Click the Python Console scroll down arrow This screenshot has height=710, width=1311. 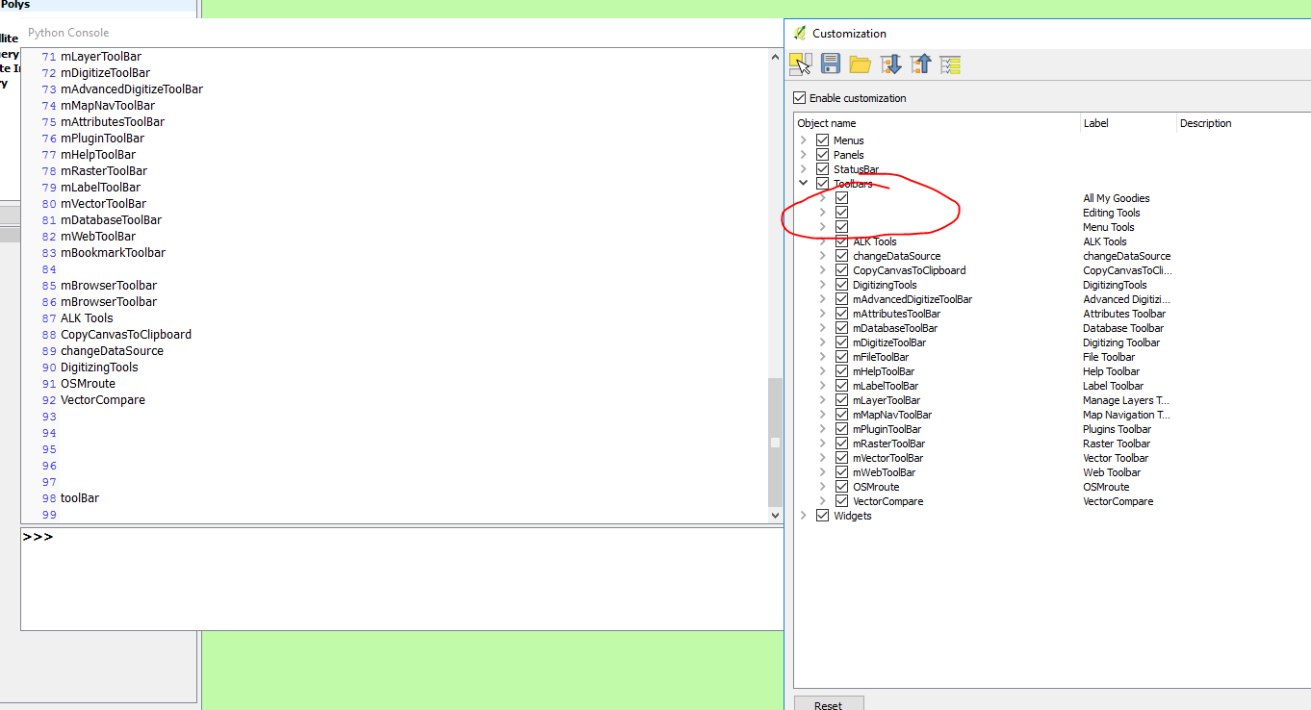click(x=776, y=516)
